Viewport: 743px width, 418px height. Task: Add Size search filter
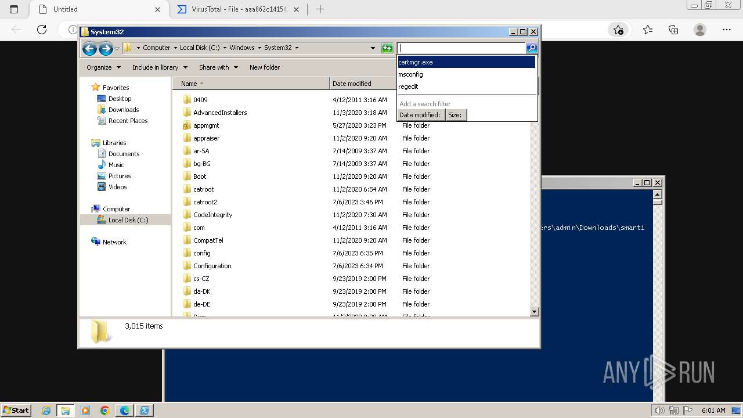[456, 115]
